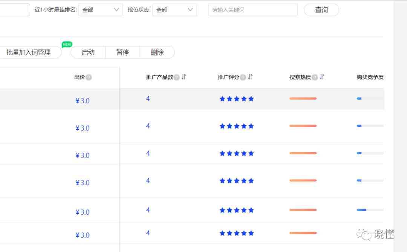Viewport: 407px width, 252px height.
Task: Edit the ¥3.0 bid in the highlighted first row
Action: [83, 101]
